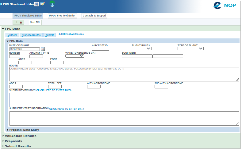Viewport: 242px width, 150px height.
Task: Open the date of flight calendar picker
Action: point(43,49)
